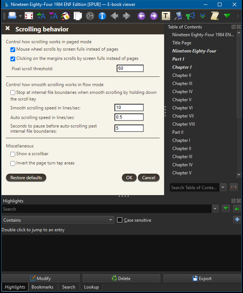The image size is (243, 293).
Task: Click the blue arrow icon beside Case sensitive
Action: coord(237,219)
